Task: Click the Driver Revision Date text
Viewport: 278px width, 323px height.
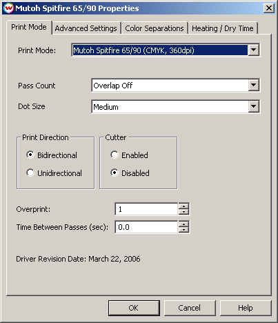Action: coord(78,259)
